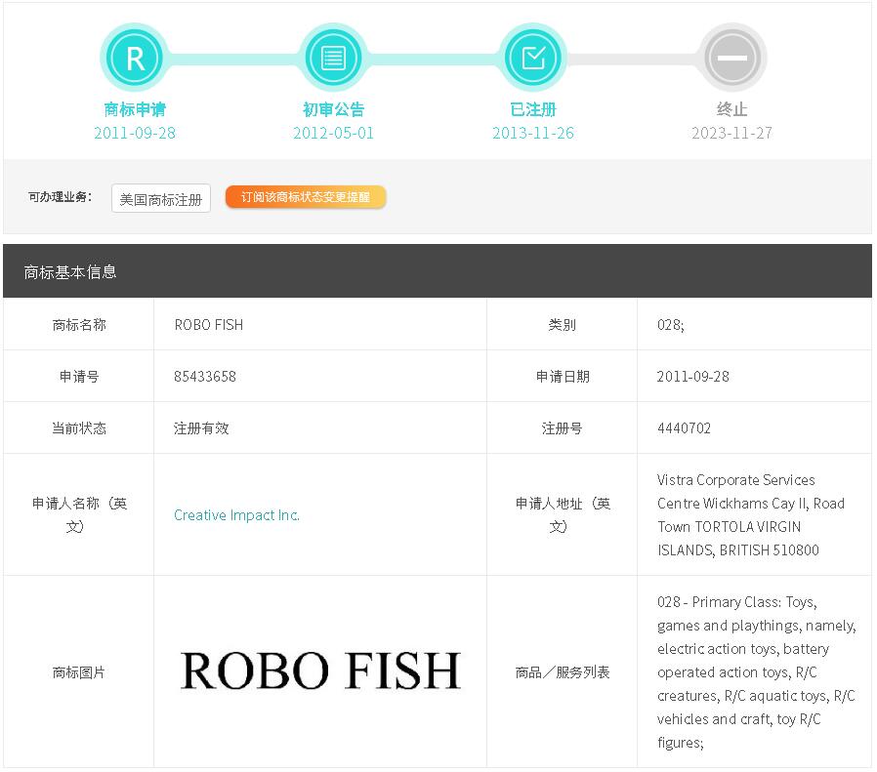Click the 商标名称 field label
877x772 pixels.
click(x=79, y=325)
